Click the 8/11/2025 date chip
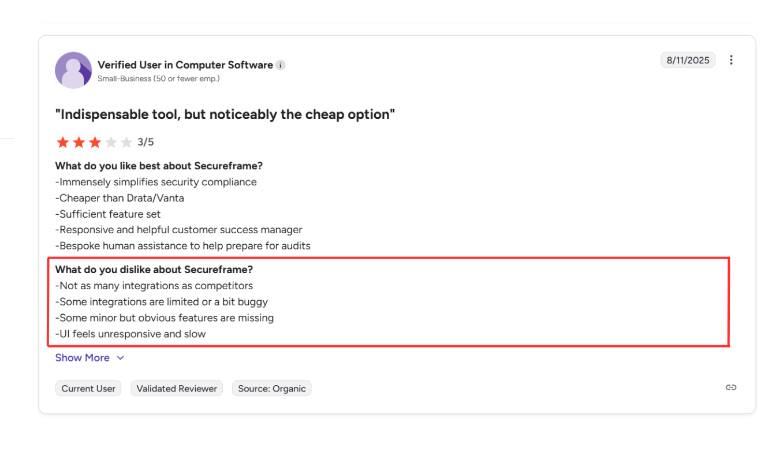 (x=688, y=59)
